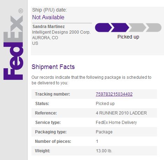
Task: Click the Number of pieces value
Action: (x=97, y=141)
